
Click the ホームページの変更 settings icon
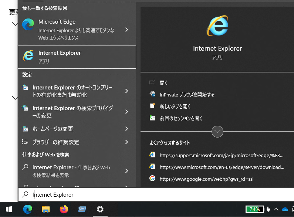[25, 129]
